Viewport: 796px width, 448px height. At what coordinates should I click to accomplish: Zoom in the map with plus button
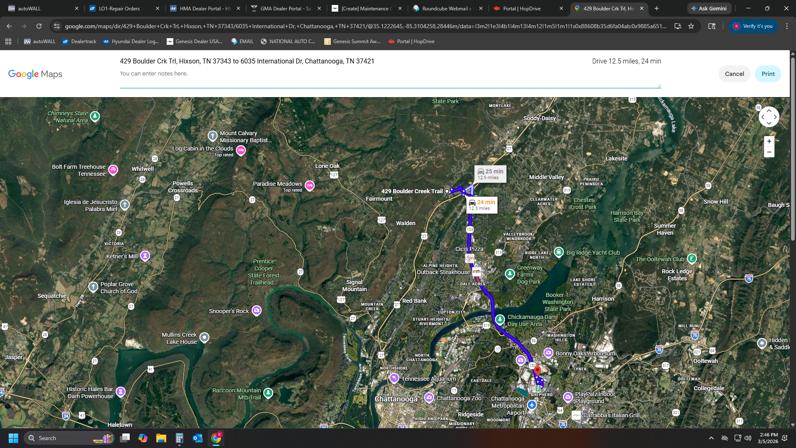coord(769,141)
